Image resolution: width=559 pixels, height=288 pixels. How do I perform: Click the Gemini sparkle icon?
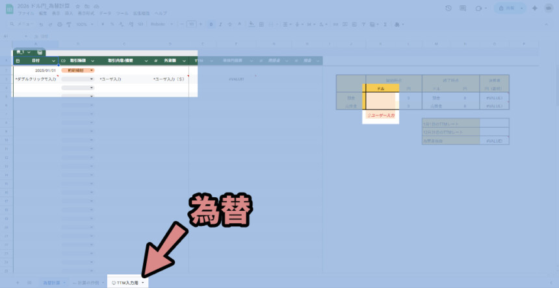coord(534,8)
